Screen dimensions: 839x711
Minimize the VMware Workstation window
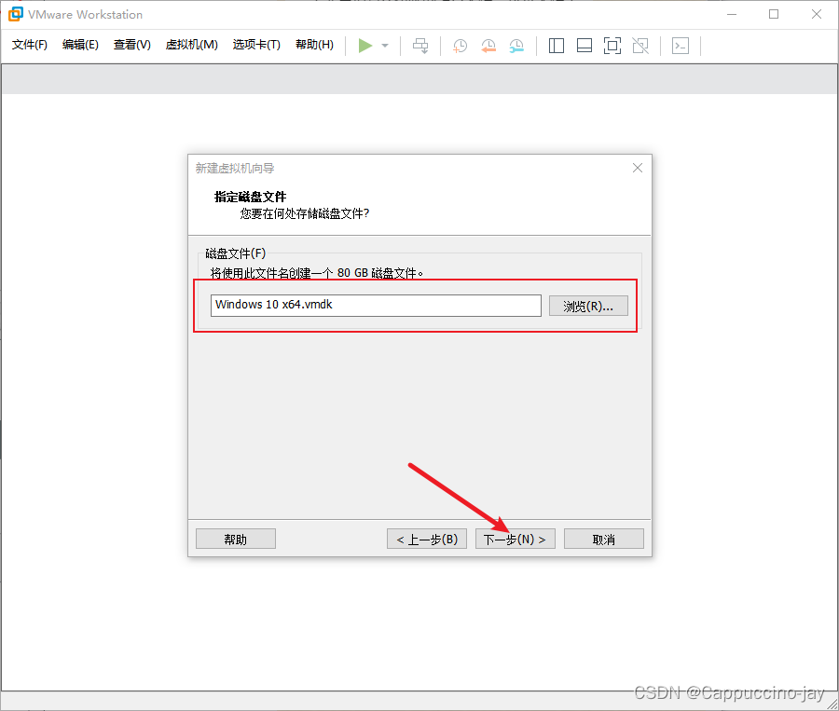732,15
